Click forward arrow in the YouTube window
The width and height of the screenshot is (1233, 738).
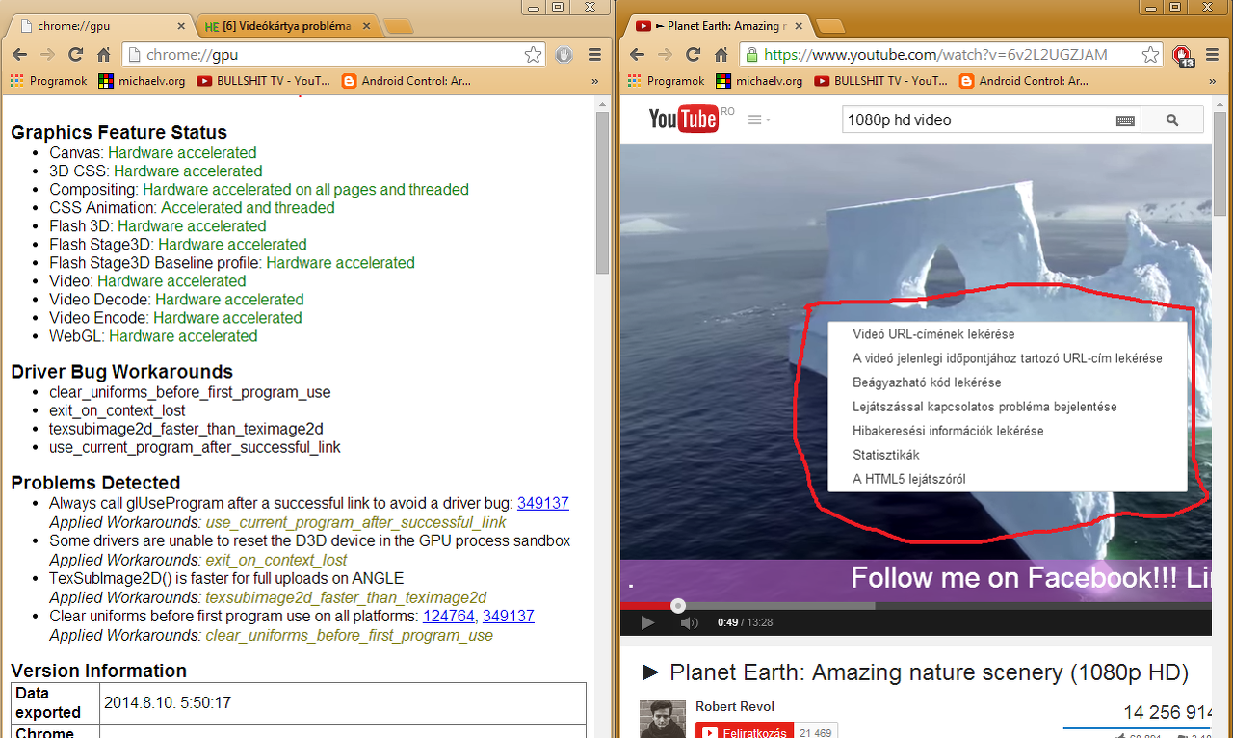click(665, 55)
